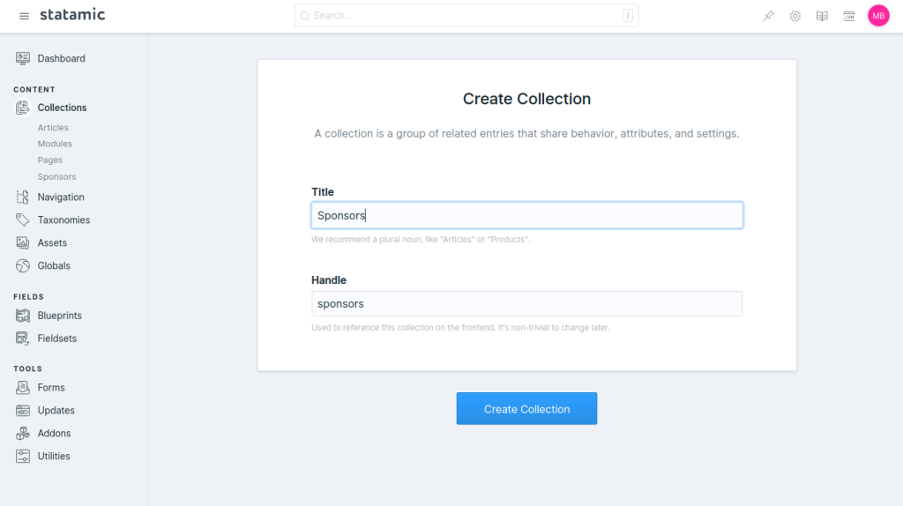Click the Title field label
Viewport: 903px width, 506px height.
tap(323, 191)
